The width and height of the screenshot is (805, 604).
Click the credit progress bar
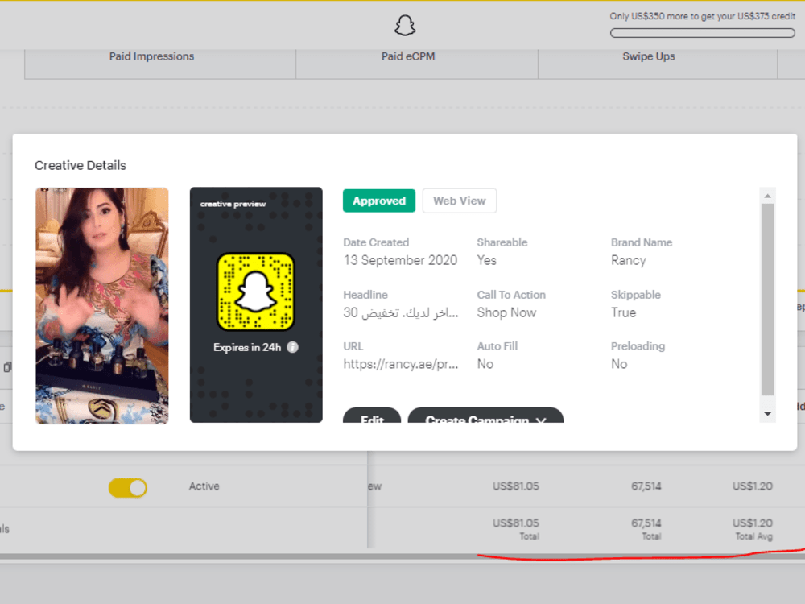click(x=702, y=33)
